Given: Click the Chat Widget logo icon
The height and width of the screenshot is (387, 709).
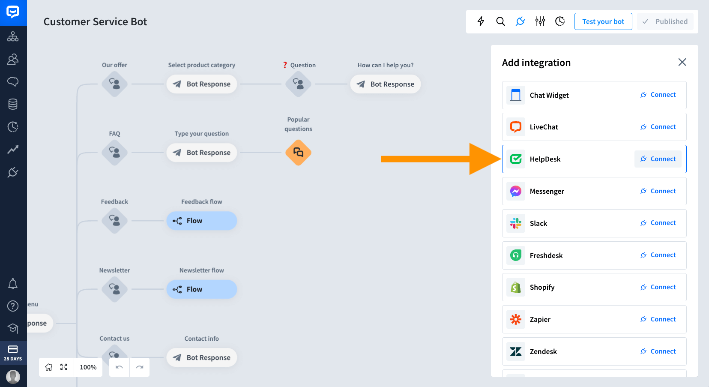Looking at the screenshot, I should 516,95.
